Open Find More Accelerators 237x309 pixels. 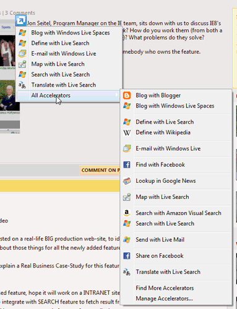click(176, 288)
